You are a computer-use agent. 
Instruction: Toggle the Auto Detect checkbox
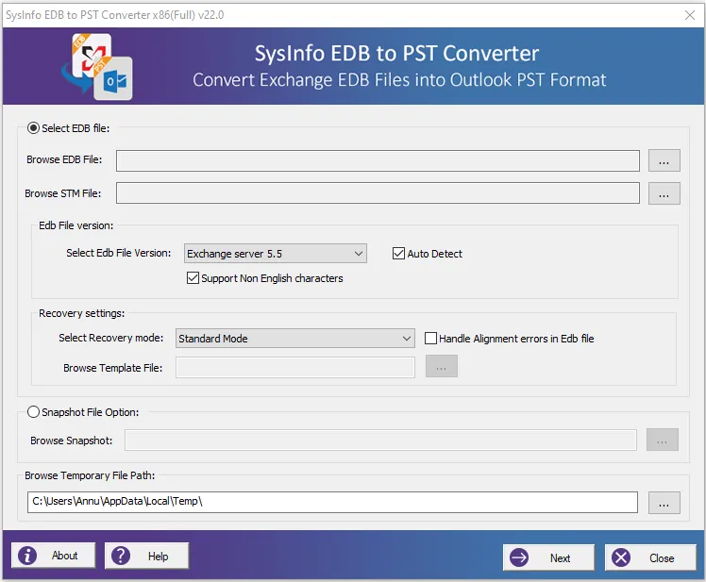click(x=398, y=254)
